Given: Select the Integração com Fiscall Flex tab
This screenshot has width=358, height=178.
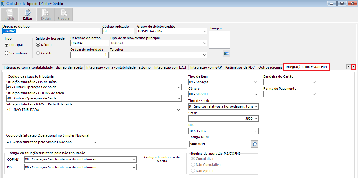Looking at the screenshot, I should click(x=306, y=67).
